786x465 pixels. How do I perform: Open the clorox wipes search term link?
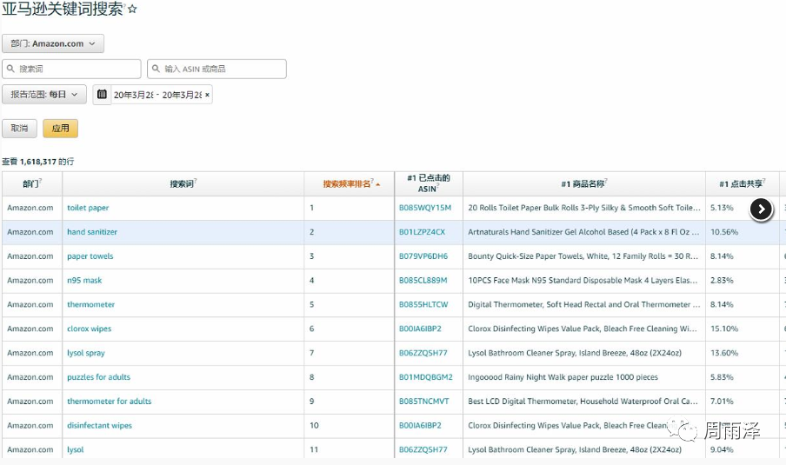(x=89, y=329)
